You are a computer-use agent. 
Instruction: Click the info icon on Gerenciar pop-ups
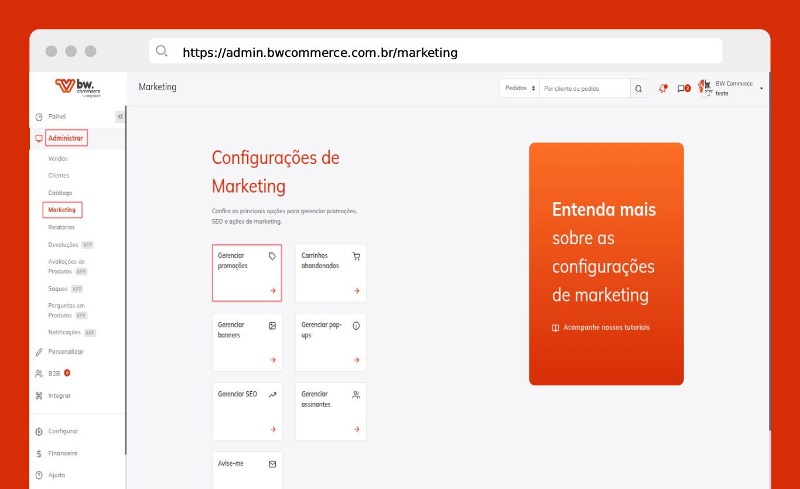pos(356,326)
